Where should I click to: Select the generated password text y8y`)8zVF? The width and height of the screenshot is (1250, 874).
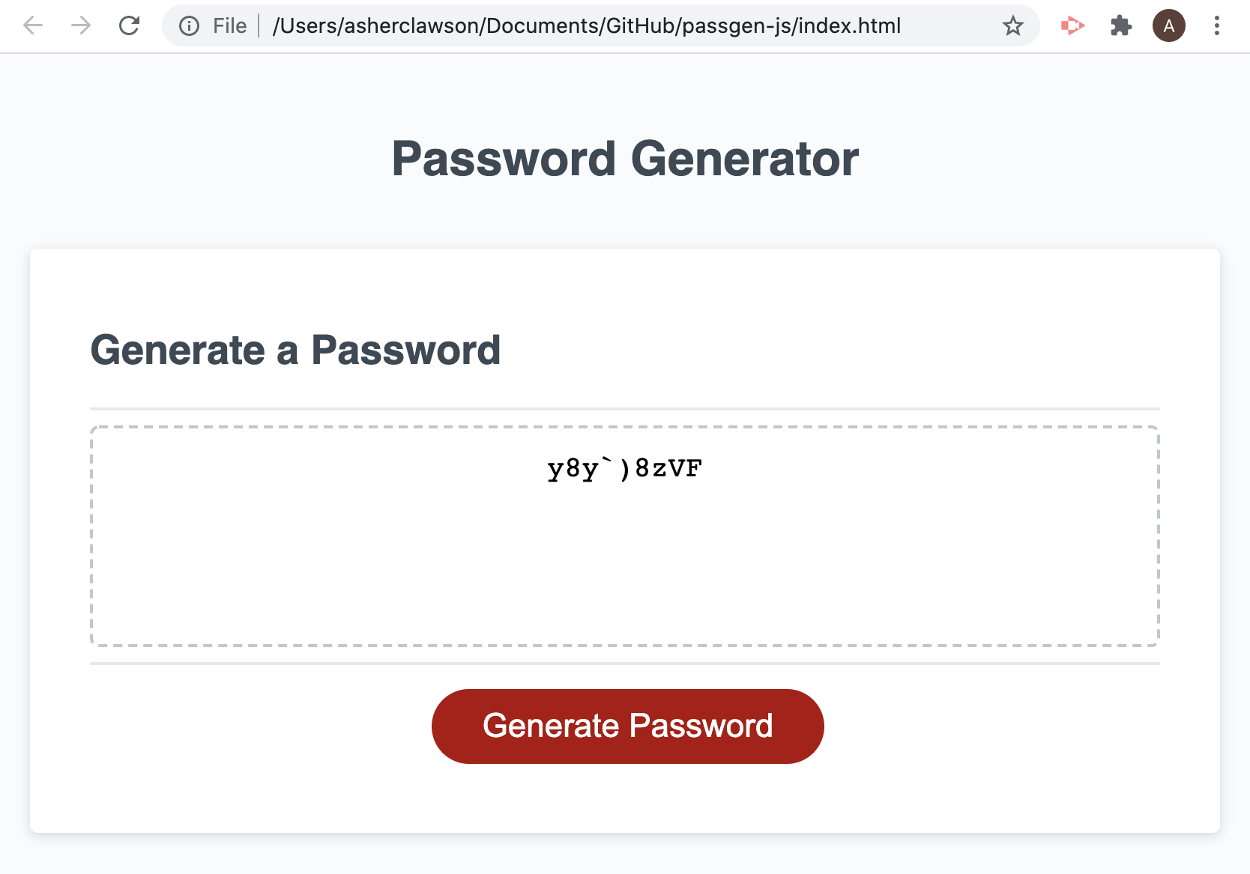point(624,469)
